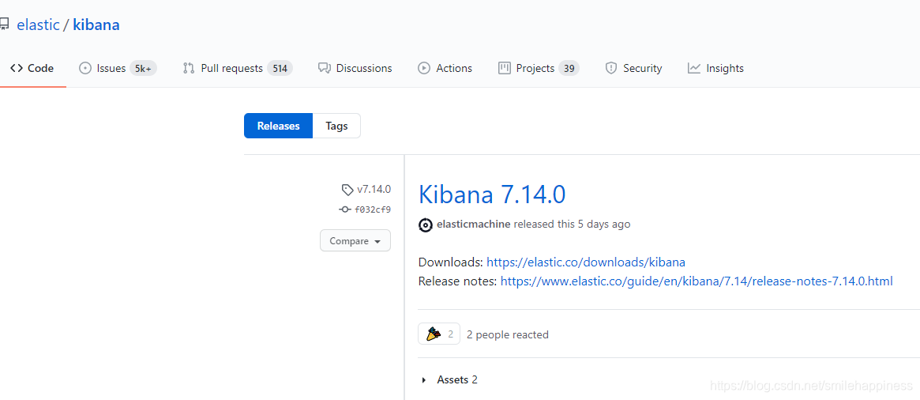The image size is (920, 400).
Task: Click the 39 projects counter badge
Action: click(x=569, y=69)
